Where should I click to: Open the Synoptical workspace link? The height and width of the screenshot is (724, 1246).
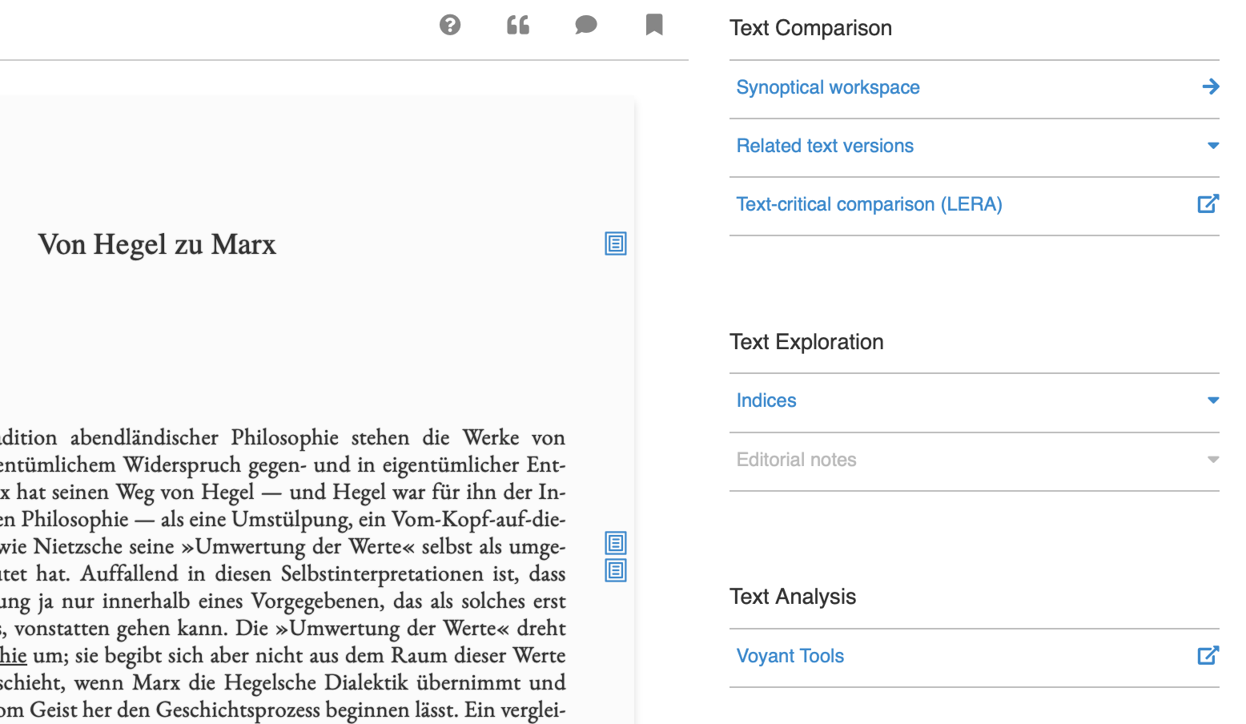click(x=827, y=87)
